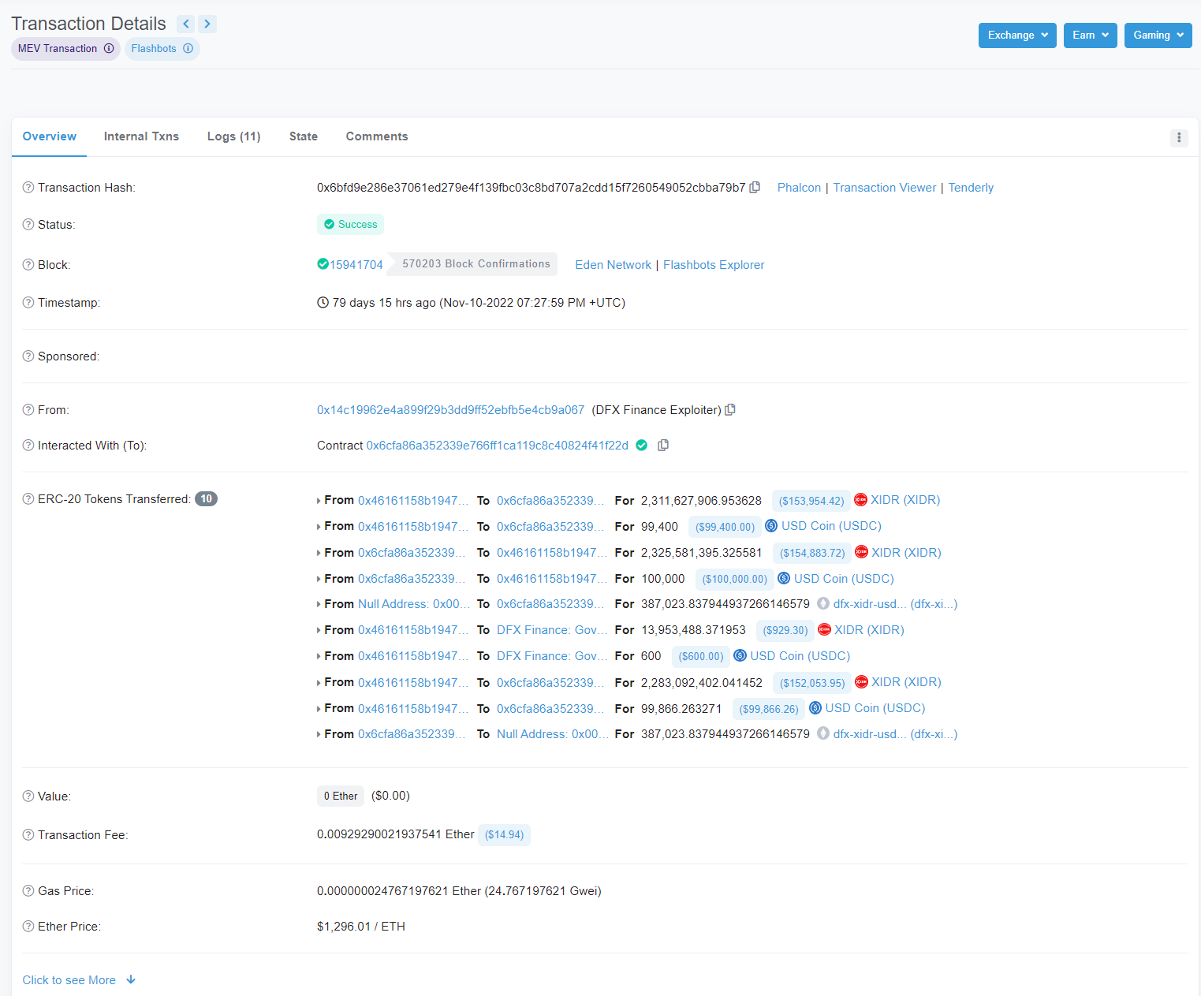
Task: Click help icon beside Sponsored
Action: [x=28, y=356]
